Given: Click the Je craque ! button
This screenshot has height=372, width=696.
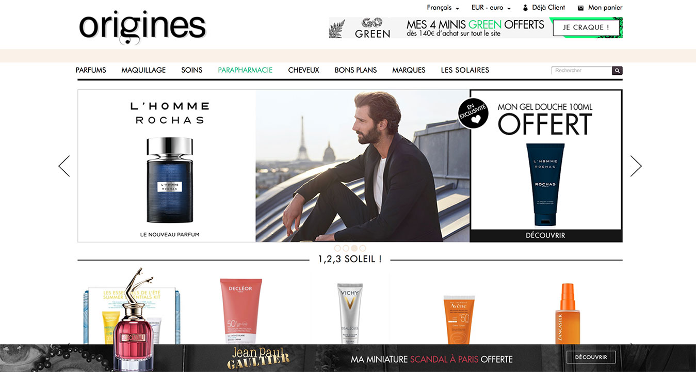Looking at the screenshot, I should pos(586,27).
